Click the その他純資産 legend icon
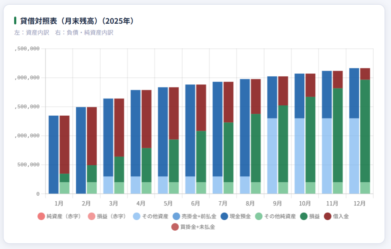Screen dimensions: 391x249 [258, 216]
